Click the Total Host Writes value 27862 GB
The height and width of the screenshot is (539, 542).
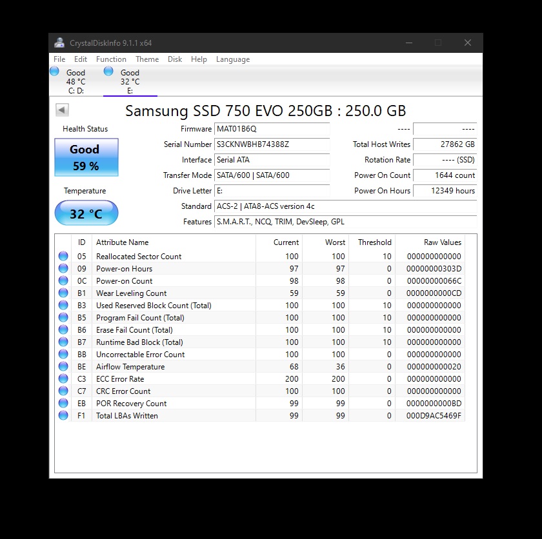click(x=445, y=144)
